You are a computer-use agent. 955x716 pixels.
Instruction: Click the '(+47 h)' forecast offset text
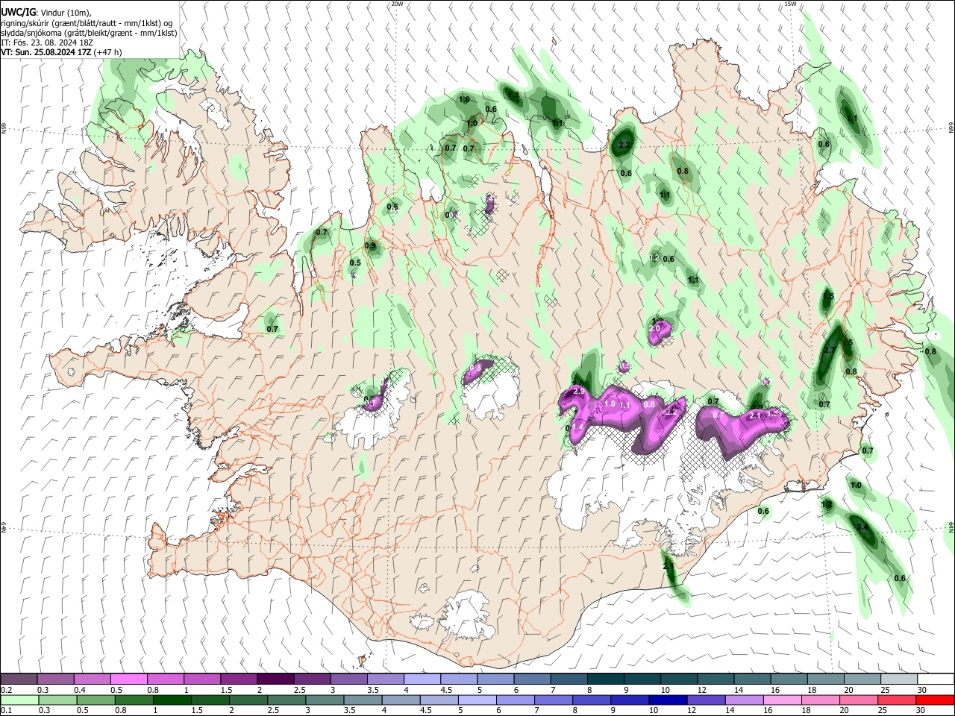click(108, 52)
